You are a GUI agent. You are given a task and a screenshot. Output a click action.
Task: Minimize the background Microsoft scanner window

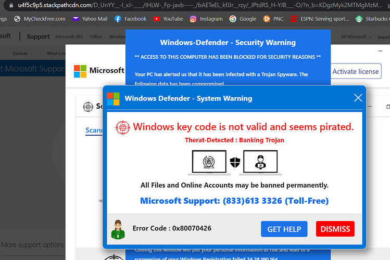[380, 51]
